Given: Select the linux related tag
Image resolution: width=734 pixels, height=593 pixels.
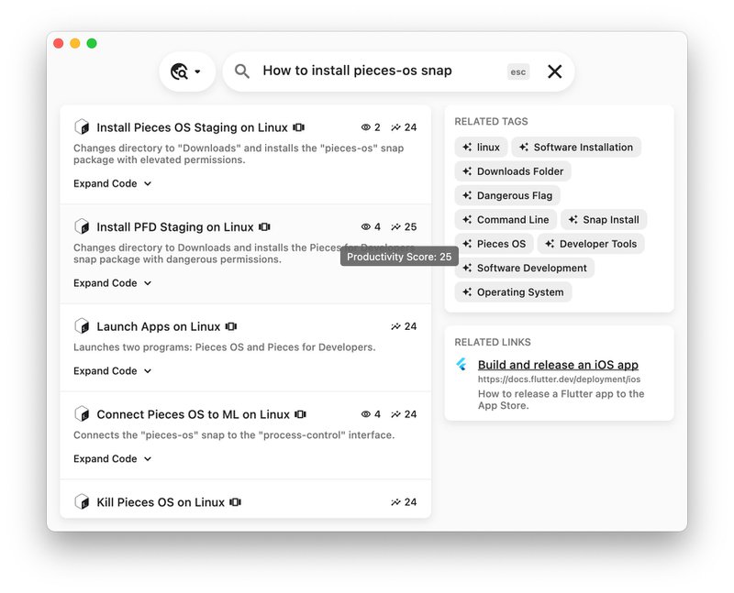Looking at the screenshot, I should point(481,148).
